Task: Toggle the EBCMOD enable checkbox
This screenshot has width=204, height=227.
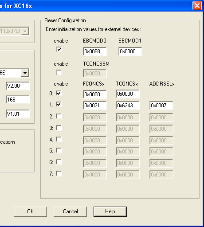Action: point(59,49)
